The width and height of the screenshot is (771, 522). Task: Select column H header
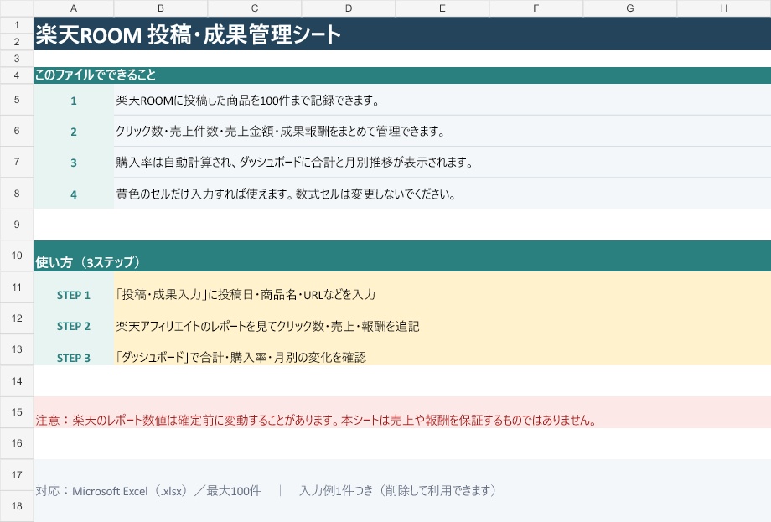pyautogui.click(x=724, y=8)
